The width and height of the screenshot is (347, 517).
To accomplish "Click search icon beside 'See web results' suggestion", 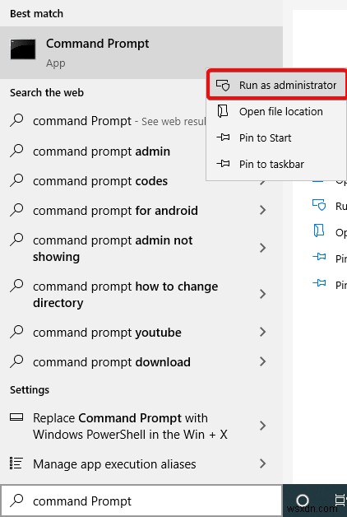I will pyautogui.click(x=16, y=120).
